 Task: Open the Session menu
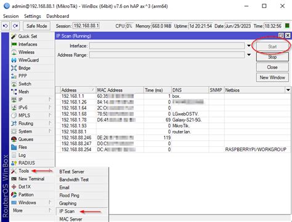(10, 16)
